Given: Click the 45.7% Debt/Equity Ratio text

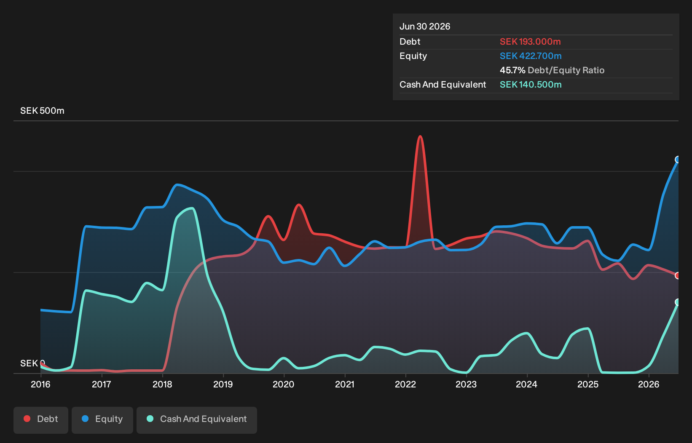Looking at the screenshot, I should [x=552, y=70].
